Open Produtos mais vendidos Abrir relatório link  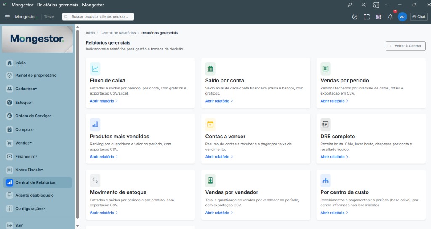[x=104, y=157]
